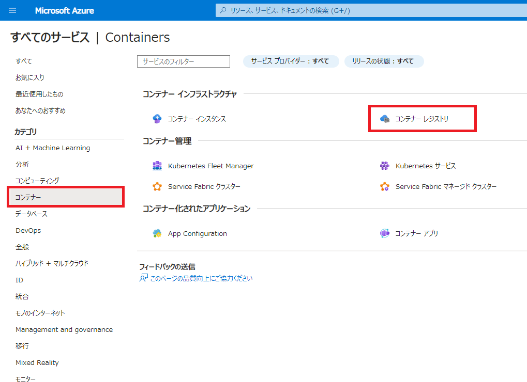Select コンピューティング category
527x382 pixels.
tap(37, 181)
